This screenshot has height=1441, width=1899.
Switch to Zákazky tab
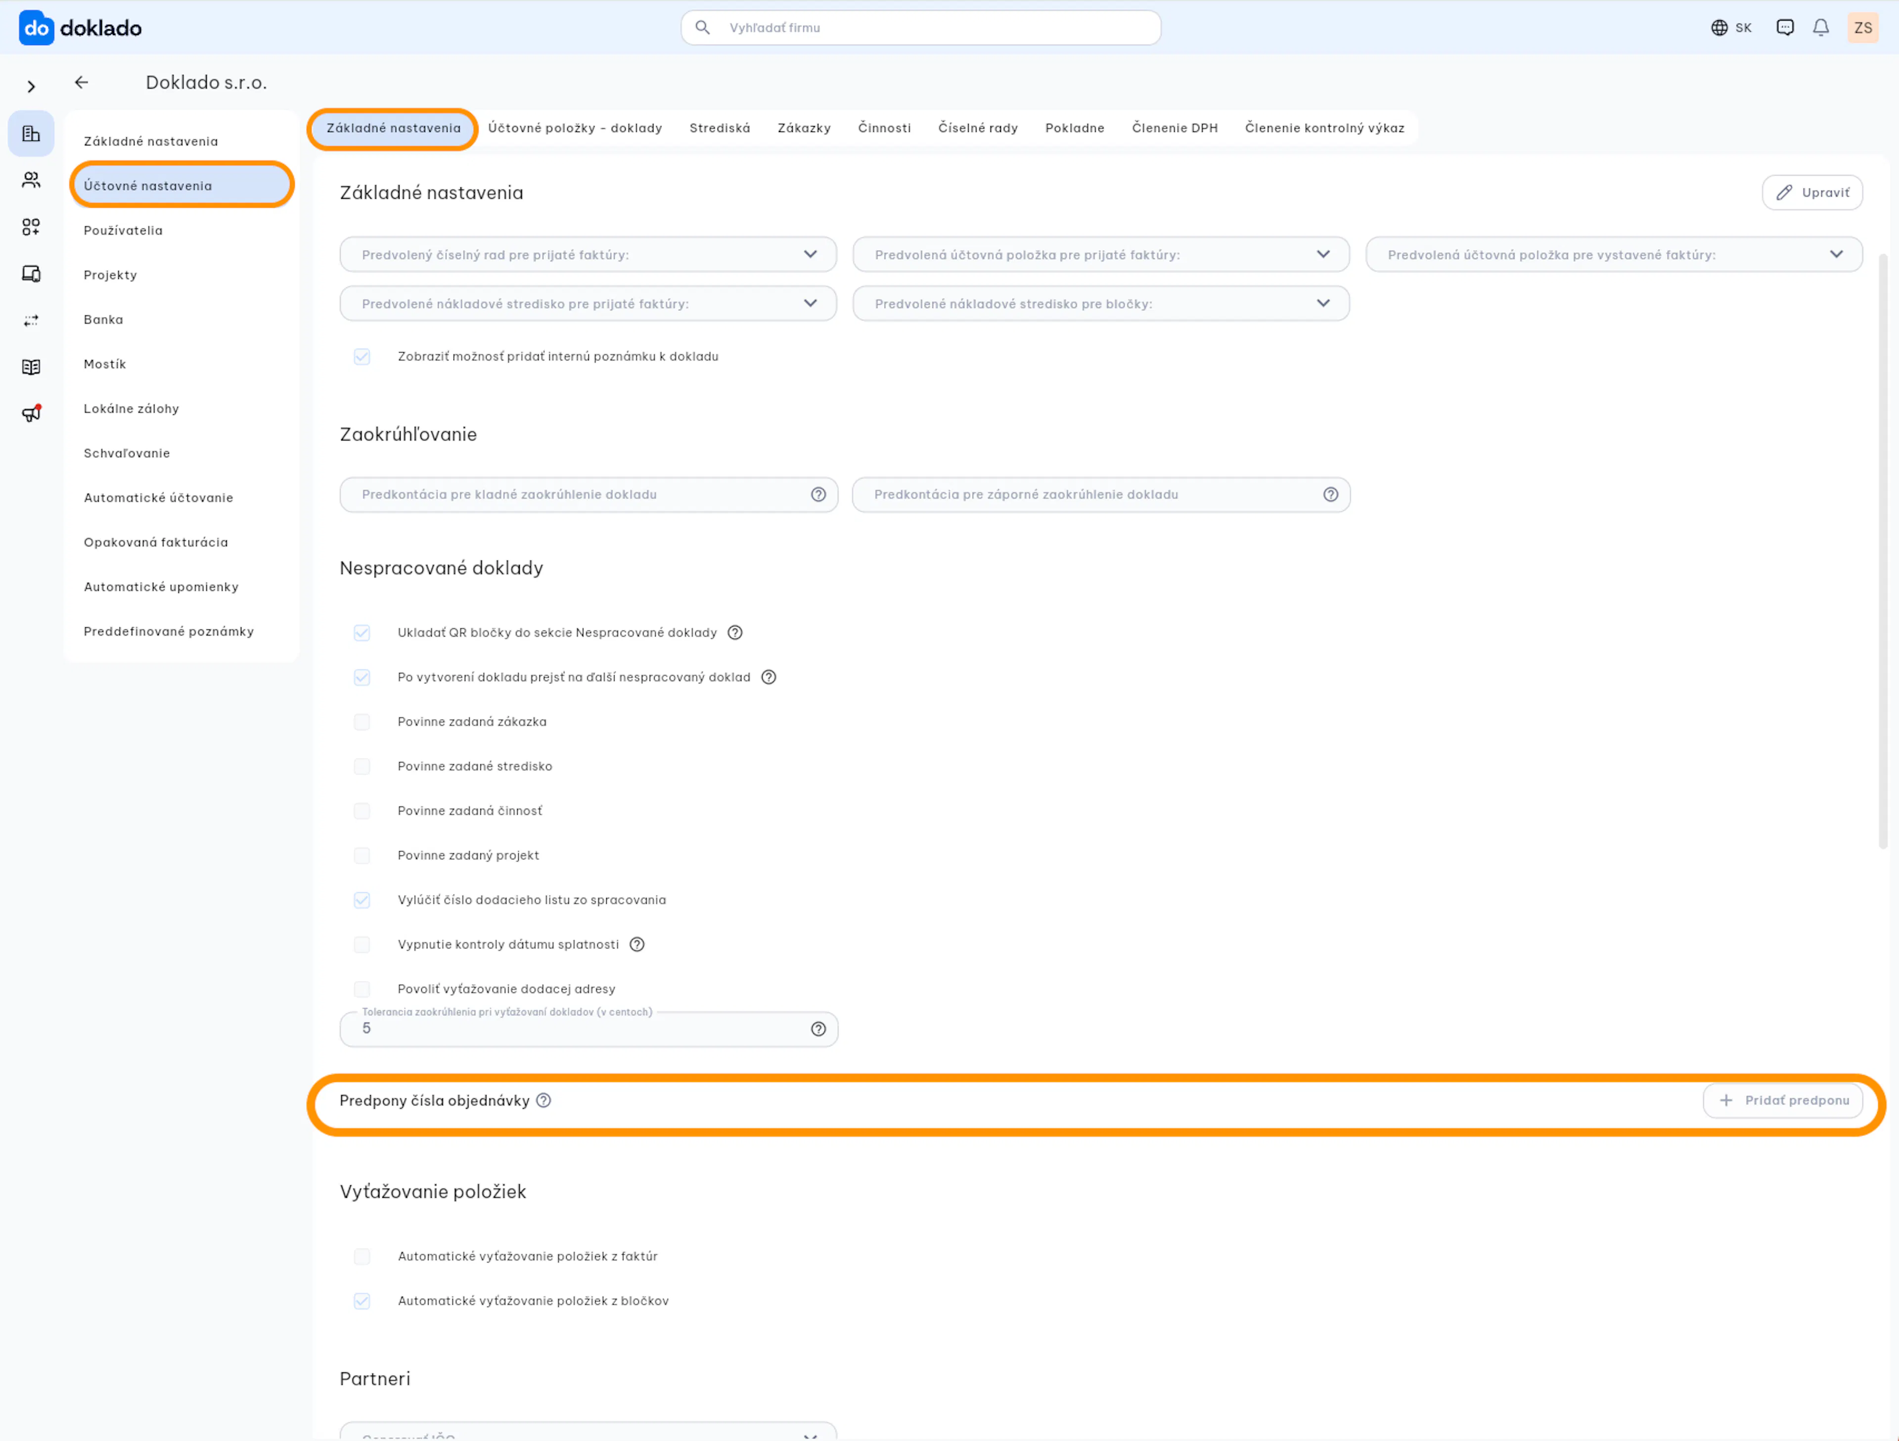click(x=805, y=128)
